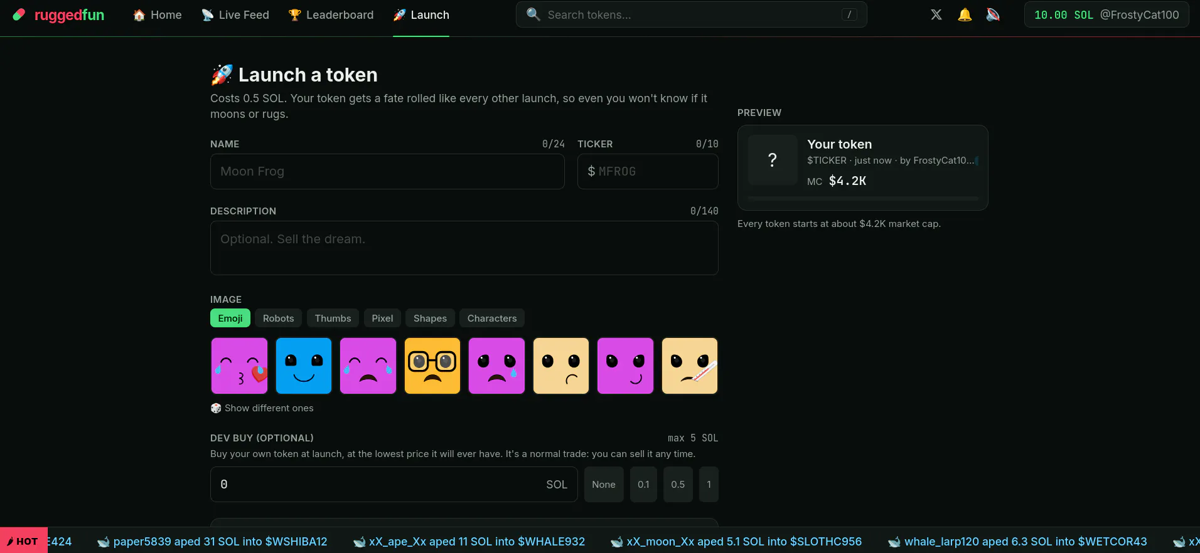Switch to Robots image category
The image size is (1200, 553).
click(x=279, y=319)
